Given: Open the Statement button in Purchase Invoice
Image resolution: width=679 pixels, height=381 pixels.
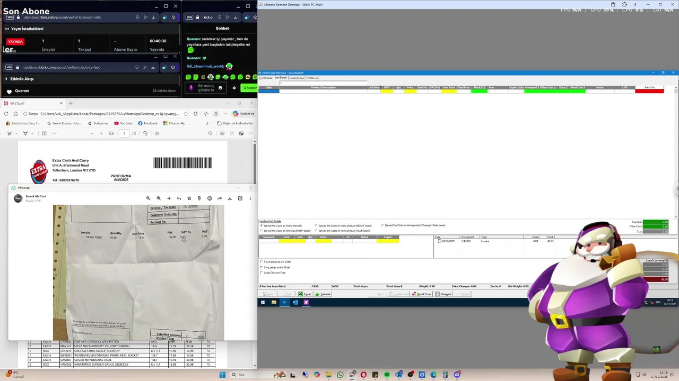Looking at the screenshot, I should (443, 294).
